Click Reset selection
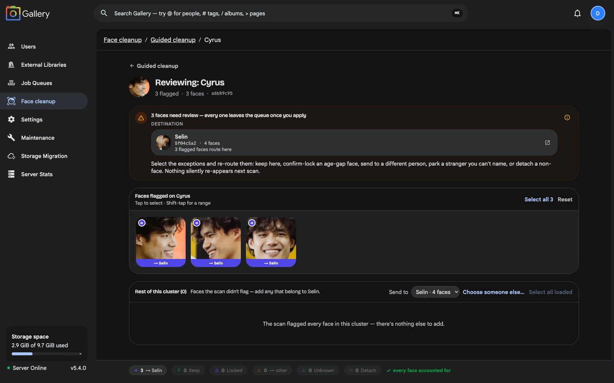614x383 pixels. pos(565,199)
